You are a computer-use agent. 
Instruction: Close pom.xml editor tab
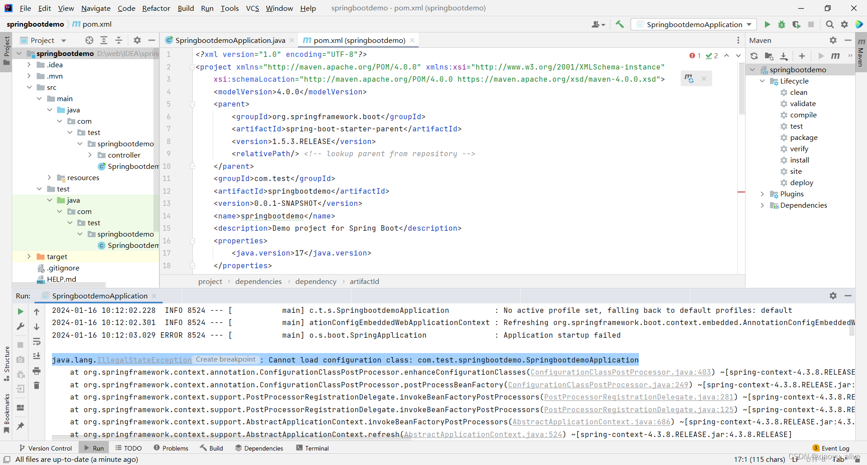click(412, 40)
